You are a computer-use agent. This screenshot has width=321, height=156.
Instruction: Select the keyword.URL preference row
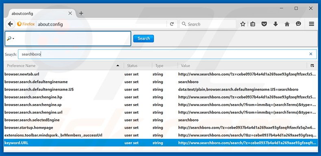(160, 143)
